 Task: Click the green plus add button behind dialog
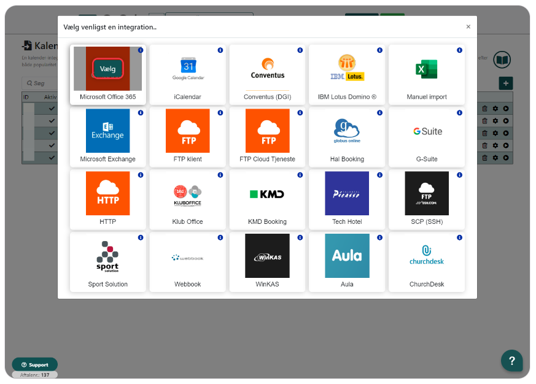pyautogui.click(x=505, y=83)
